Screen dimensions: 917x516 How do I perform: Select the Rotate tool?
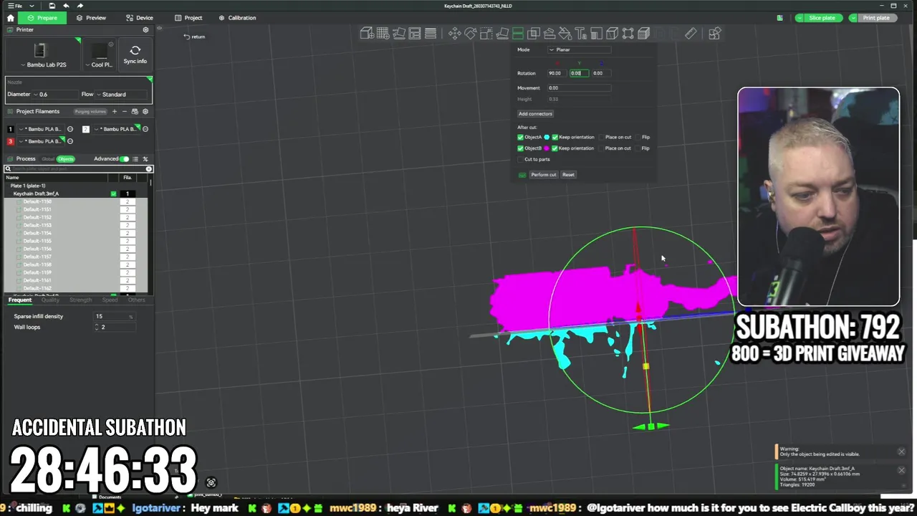[470, 34]
